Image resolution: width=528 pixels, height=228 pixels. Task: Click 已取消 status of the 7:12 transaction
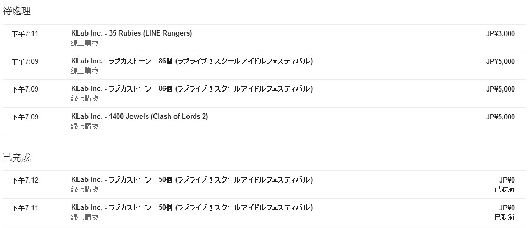tap(504, 190)
